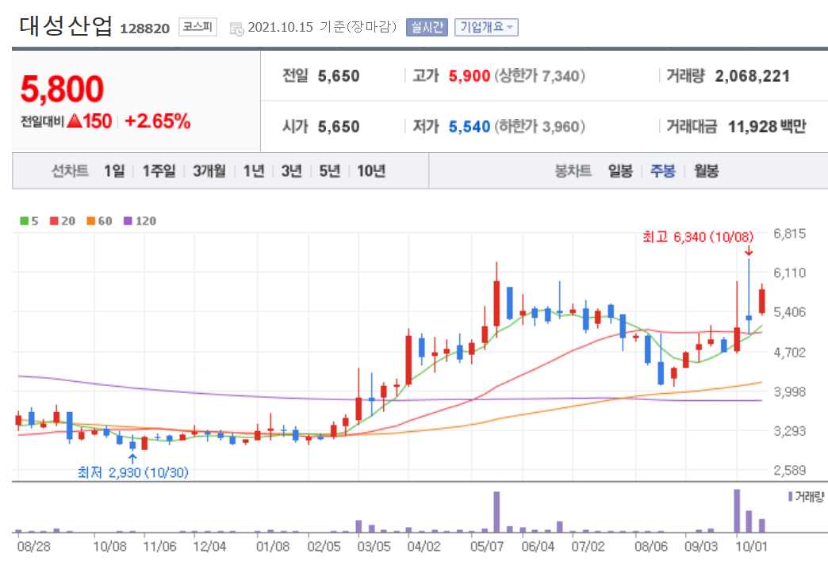Click the 시가 5,650 open value
The width and height of the screenshot is (828, 565).
tap(339, 127)
